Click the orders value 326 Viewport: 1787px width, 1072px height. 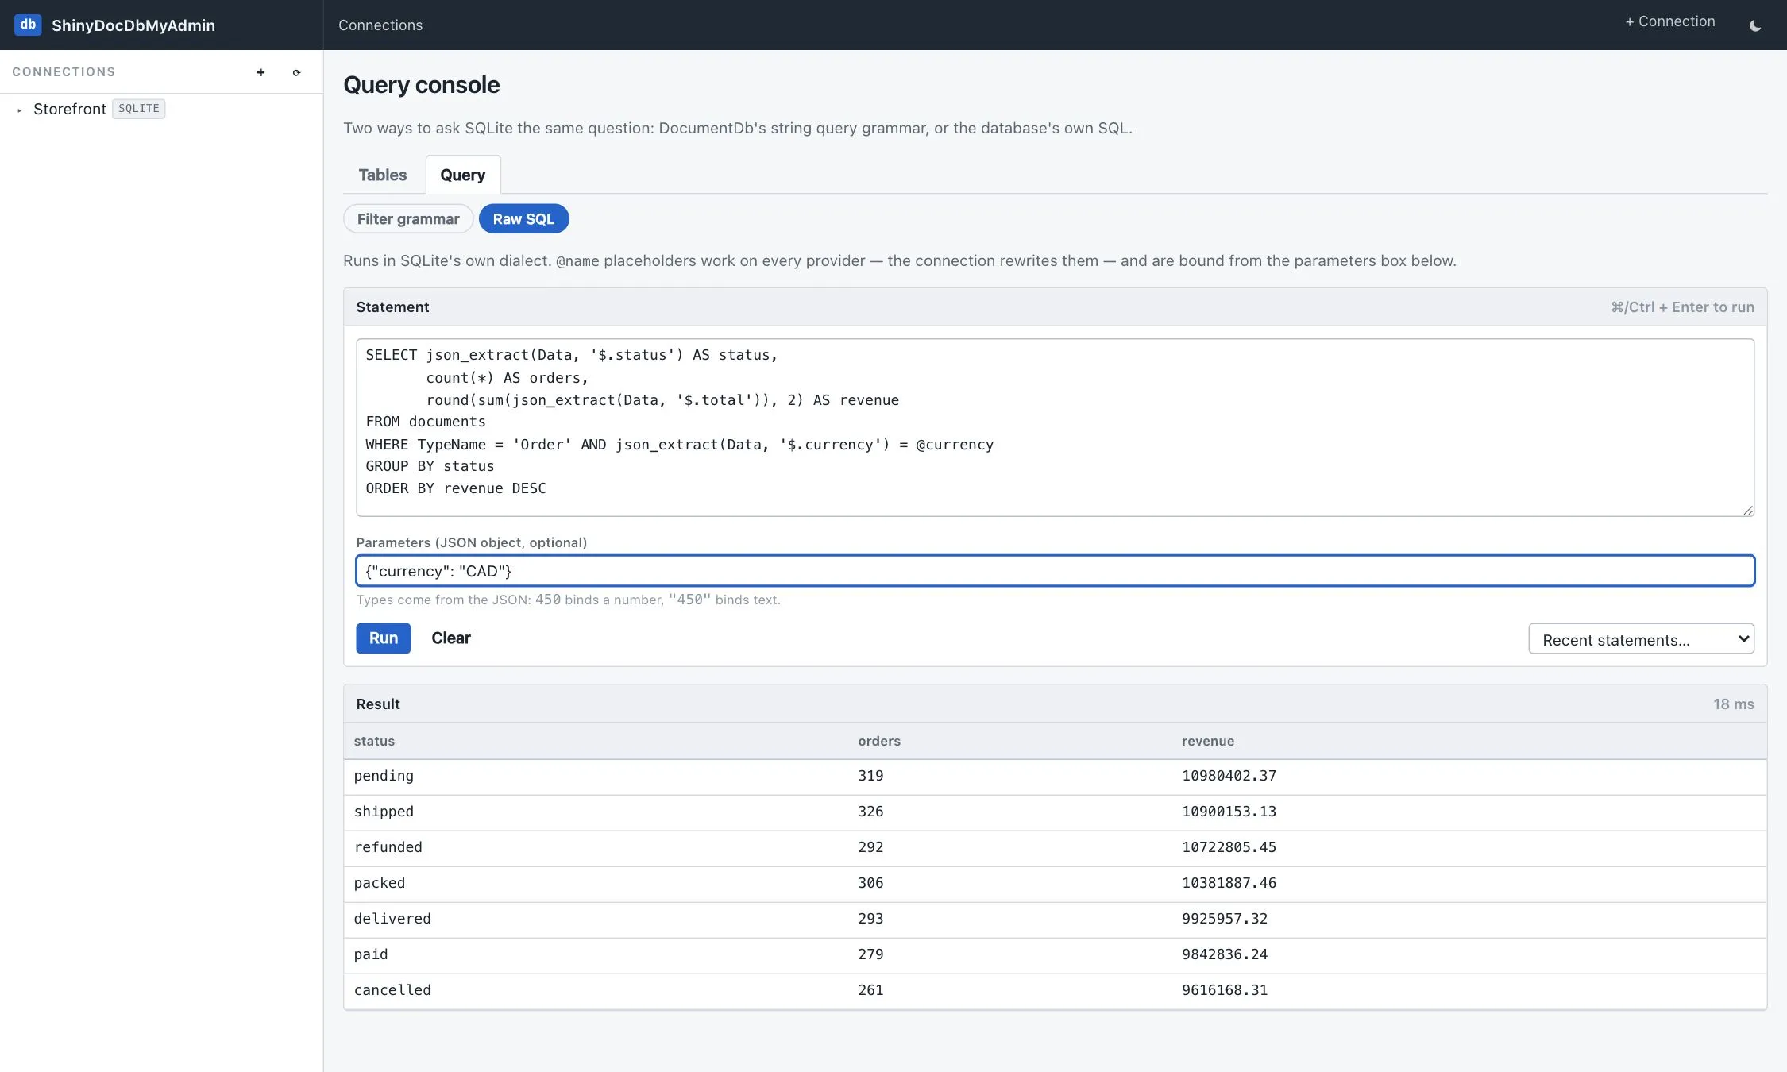[870, 812]
